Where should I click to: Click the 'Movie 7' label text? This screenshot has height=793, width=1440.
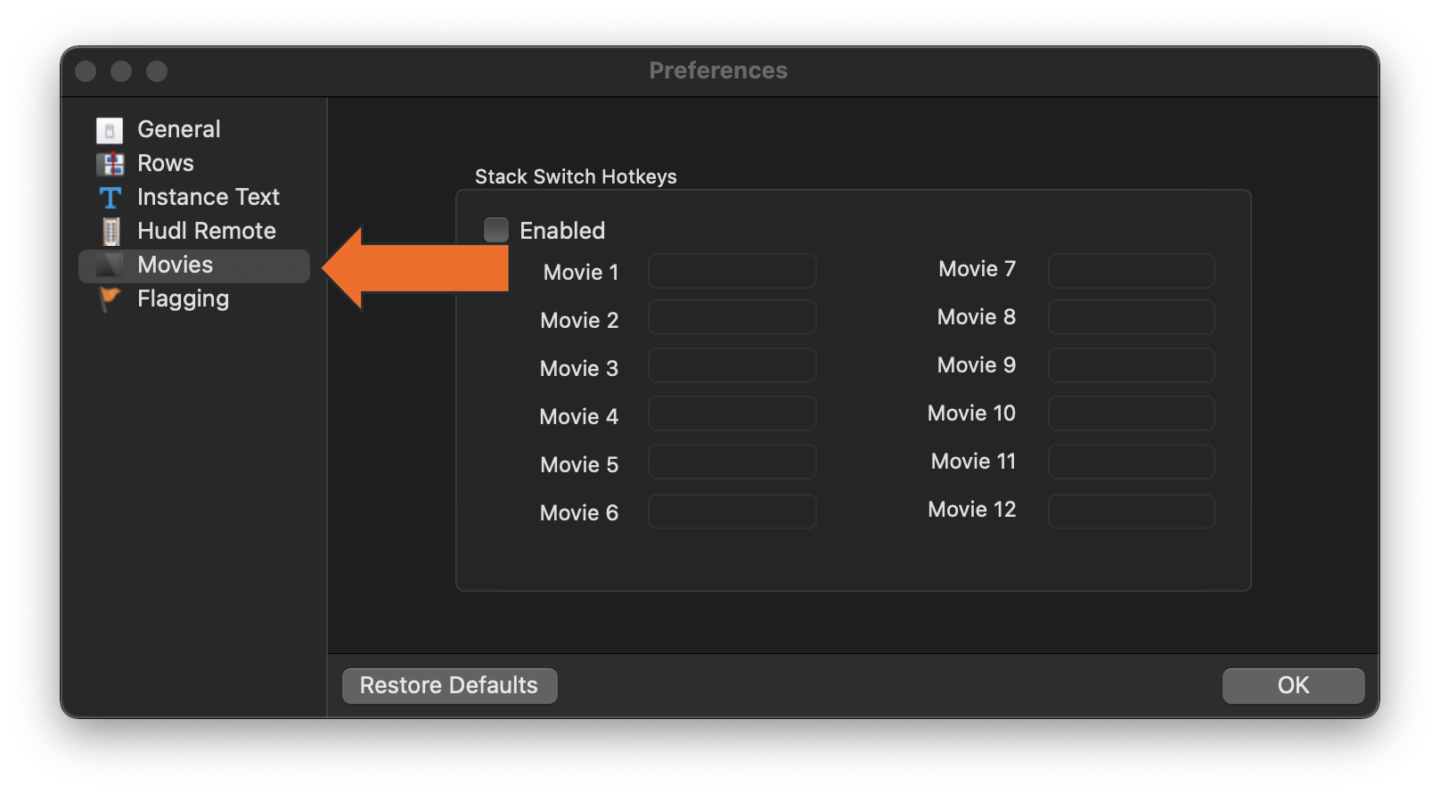[x=978, y=269]
